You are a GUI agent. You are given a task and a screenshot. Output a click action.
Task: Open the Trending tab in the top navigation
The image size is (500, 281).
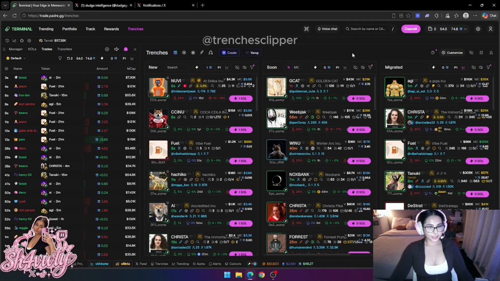[46, 29]
